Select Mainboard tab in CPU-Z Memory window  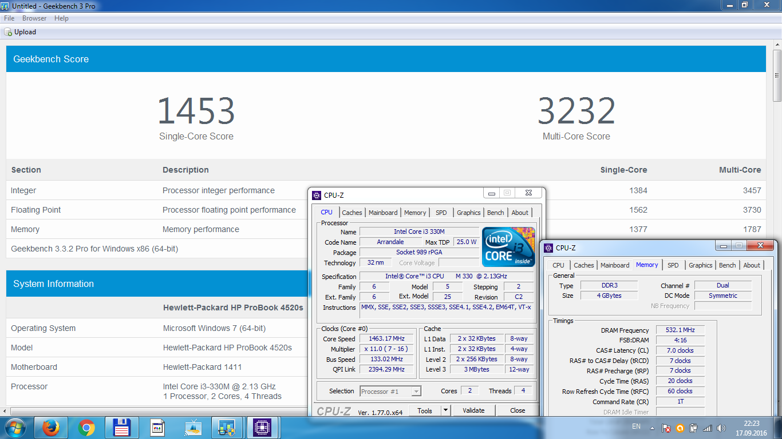coord(615,265)
